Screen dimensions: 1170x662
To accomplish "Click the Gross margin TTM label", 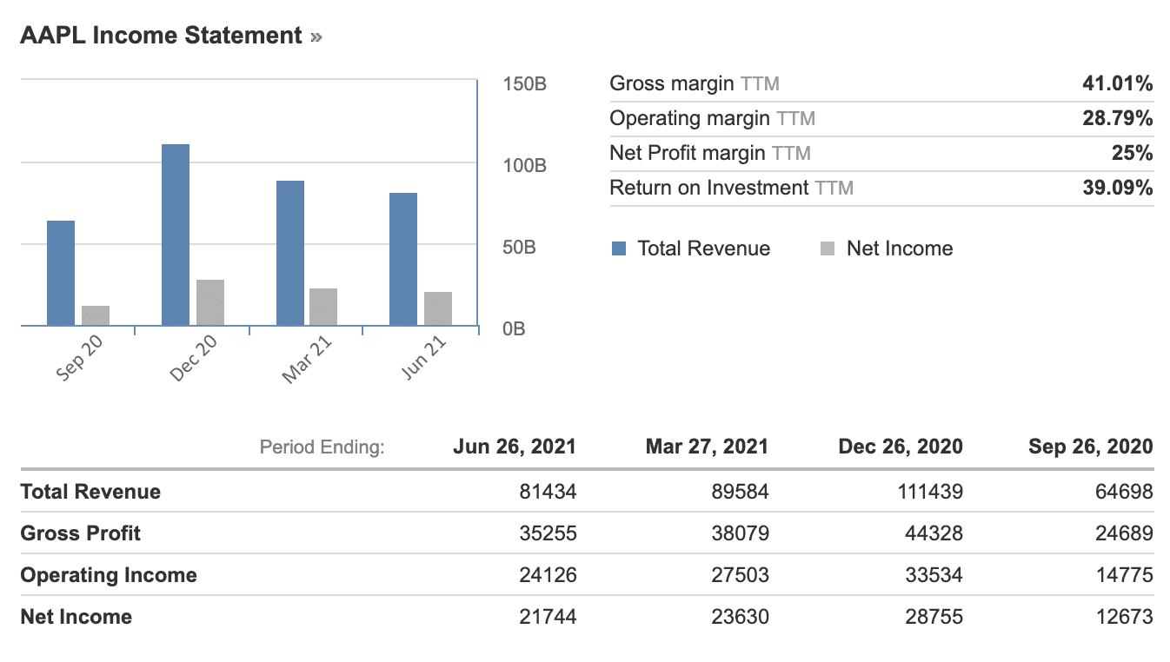I will [695, 84].
